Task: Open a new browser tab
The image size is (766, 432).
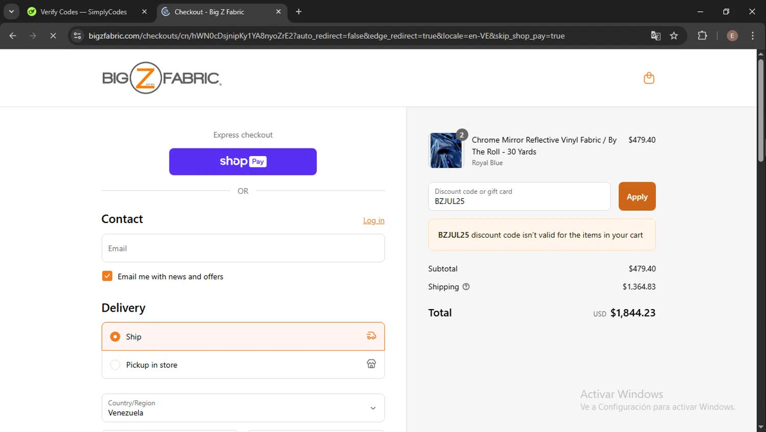Action: pos(299,12)
